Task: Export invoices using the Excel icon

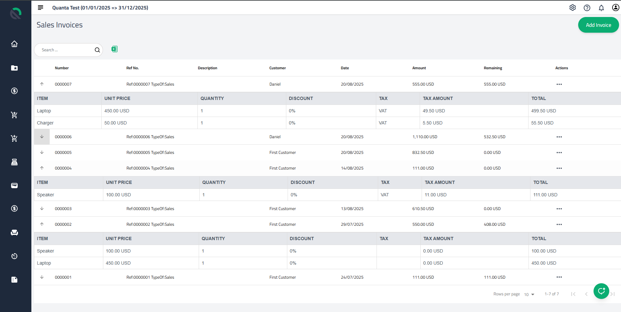Action: point(114,49)
